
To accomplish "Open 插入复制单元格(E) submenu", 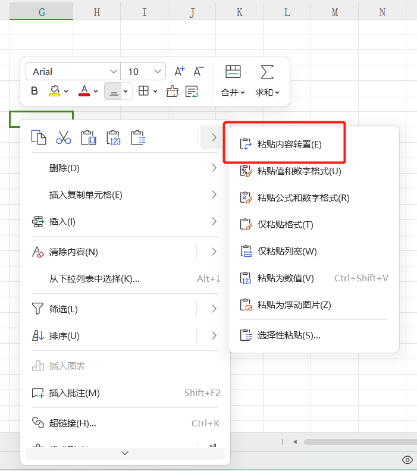I will pyautogui.click(x=125, y=195).
